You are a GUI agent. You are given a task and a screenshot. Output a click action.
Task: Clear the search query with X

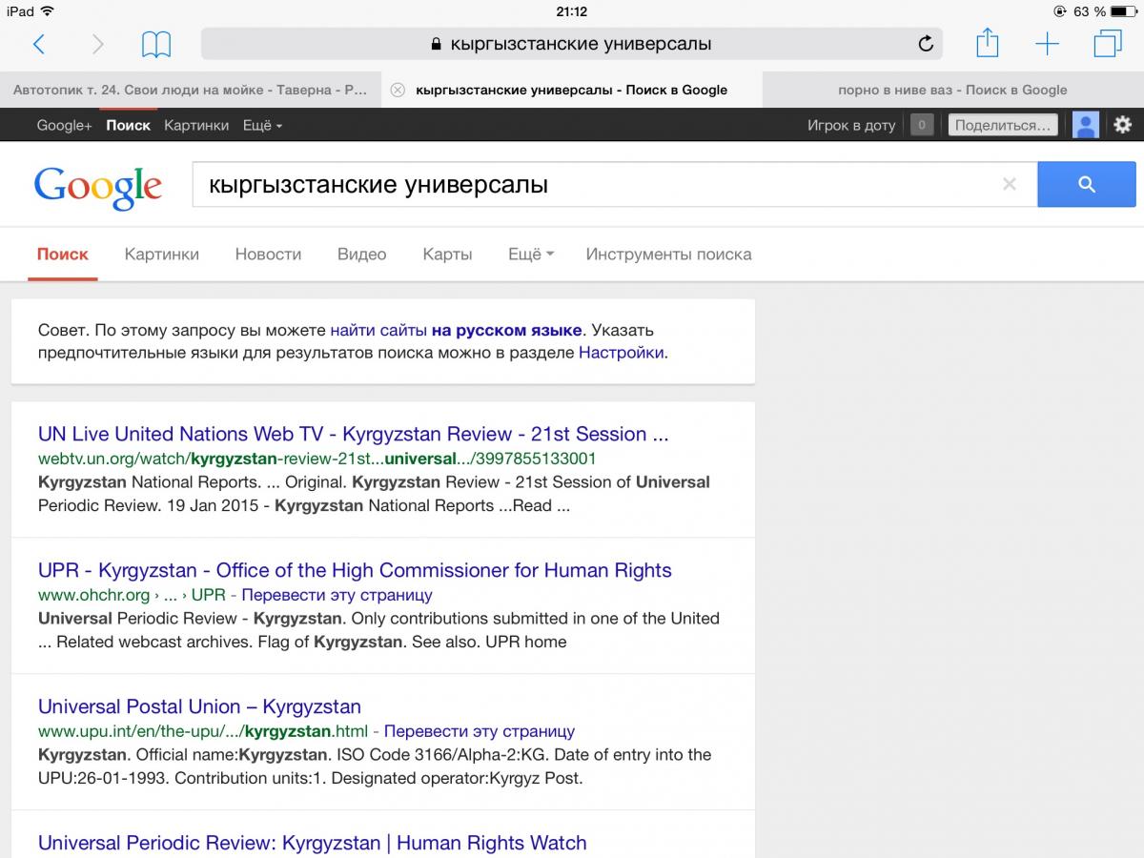1010,185
